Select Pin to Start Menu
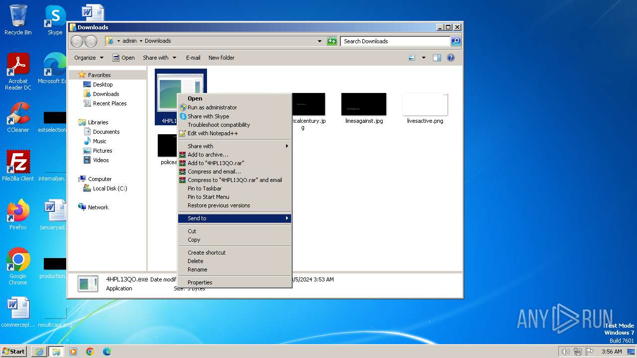Viewport: 637px width, 358px height. (234, 197)
